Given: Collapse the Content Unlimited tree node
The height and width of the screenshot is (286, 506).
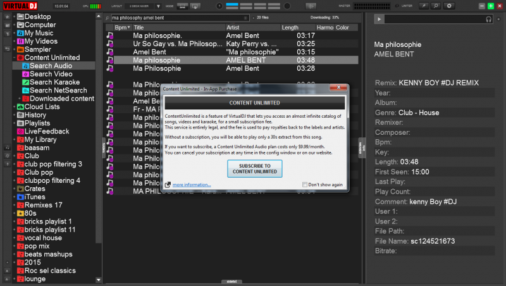Looking at the screenshot, I should (x=14, y=58).
